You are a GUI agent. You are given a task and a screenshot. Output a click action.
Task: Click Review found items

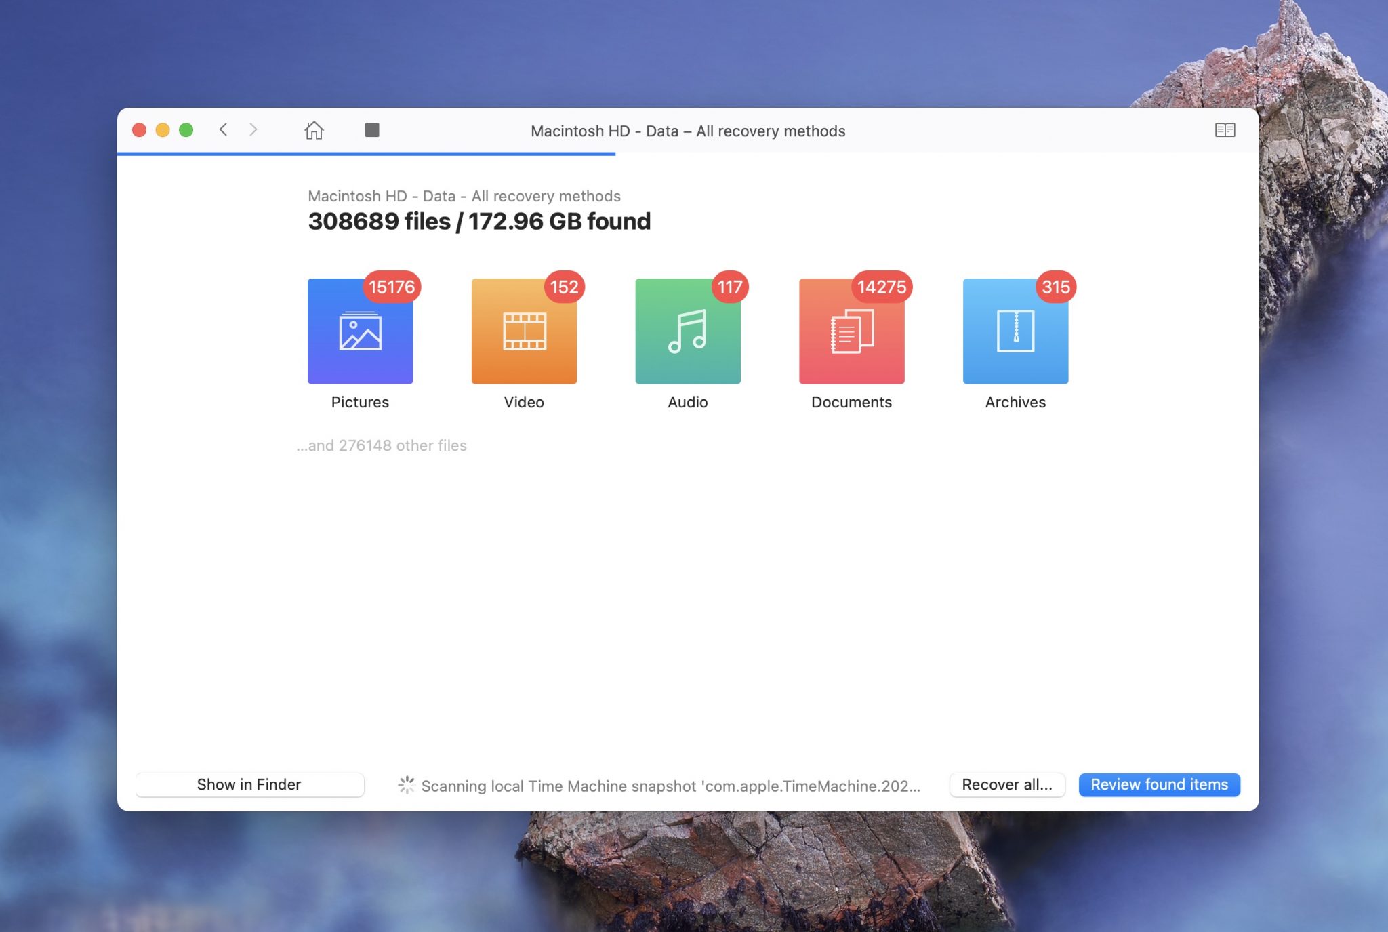point(1159,784)
